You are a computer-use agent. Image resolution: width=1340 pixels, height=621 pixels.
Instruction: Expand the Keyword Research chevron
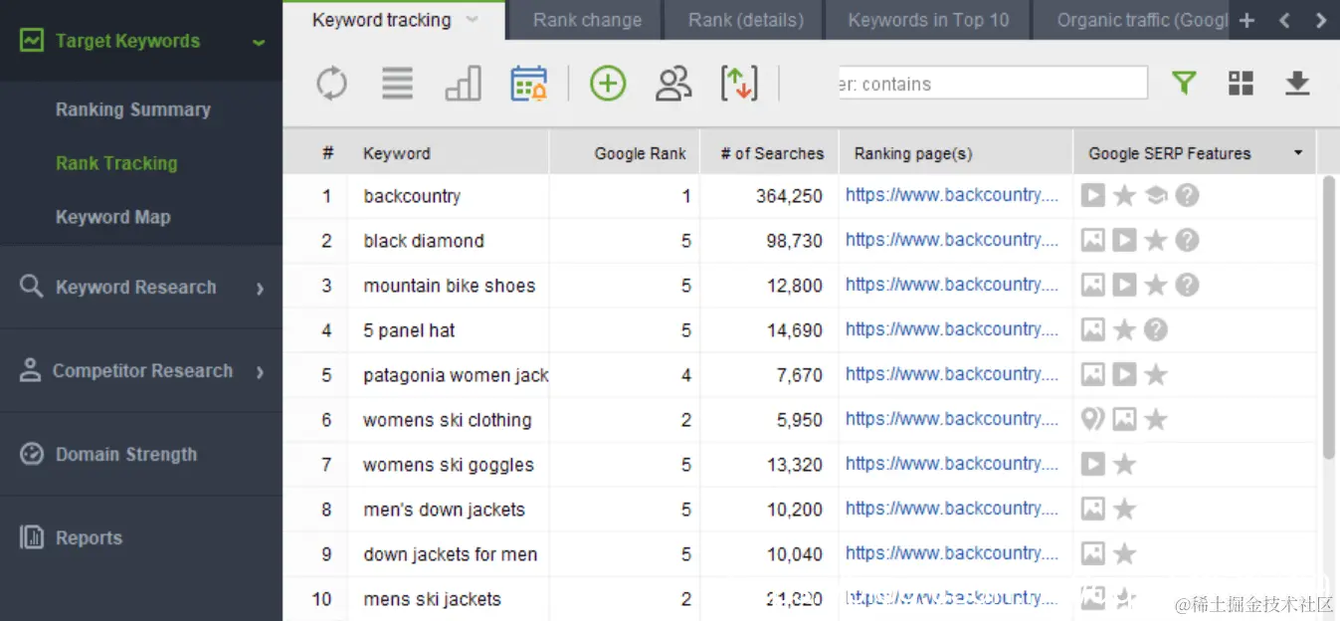coord(260,289)
